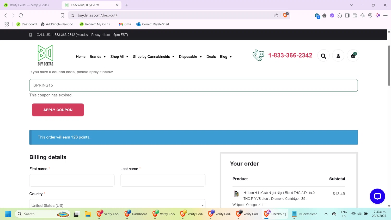Open Add Single-Use Cod... bookmark
Screen dimensions: 391x220
[x=58, y=24]
